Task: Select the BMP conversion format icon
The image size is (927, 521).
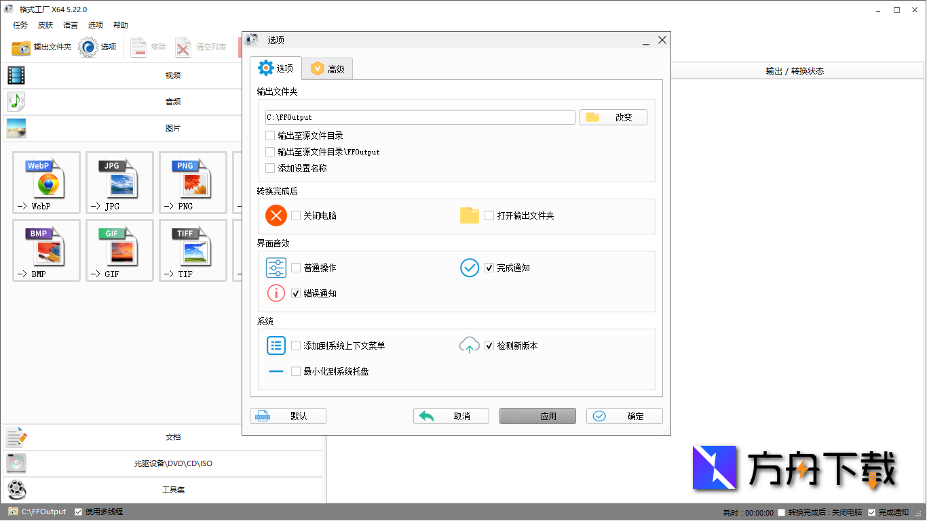Action: point(46,250)
